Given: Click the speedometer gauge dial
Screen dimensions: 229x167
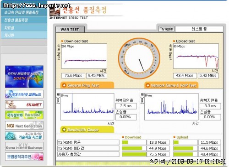Looking at the screenshot, I should (x=139, y=58).
